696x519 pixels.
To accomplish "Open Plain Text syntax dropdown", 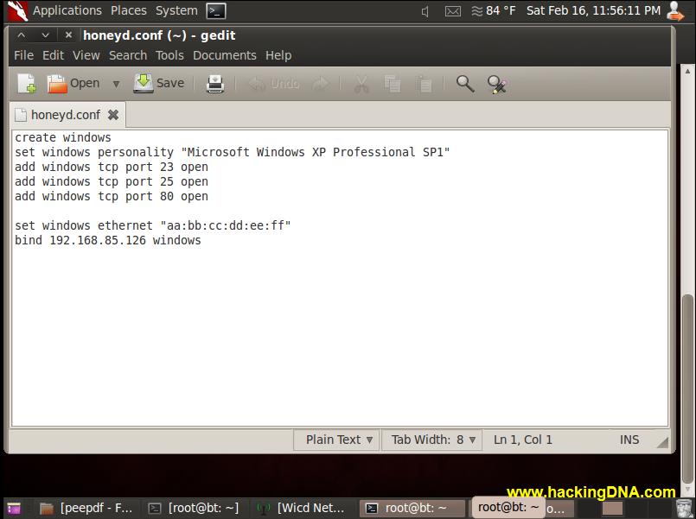I will point(336,440).
